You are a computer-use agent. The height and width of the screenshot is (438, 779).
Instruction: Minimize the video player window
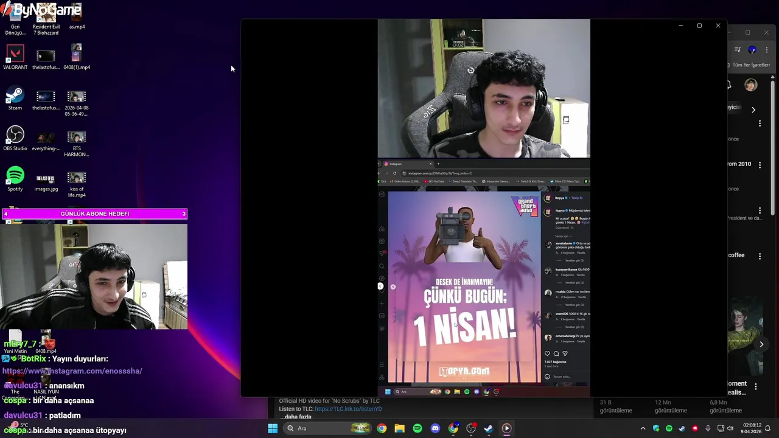(681, 26)
